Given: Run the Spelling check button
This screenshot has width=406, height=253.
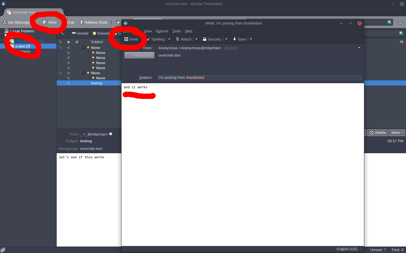Looking at the screenshot, I should coord(155,39).
